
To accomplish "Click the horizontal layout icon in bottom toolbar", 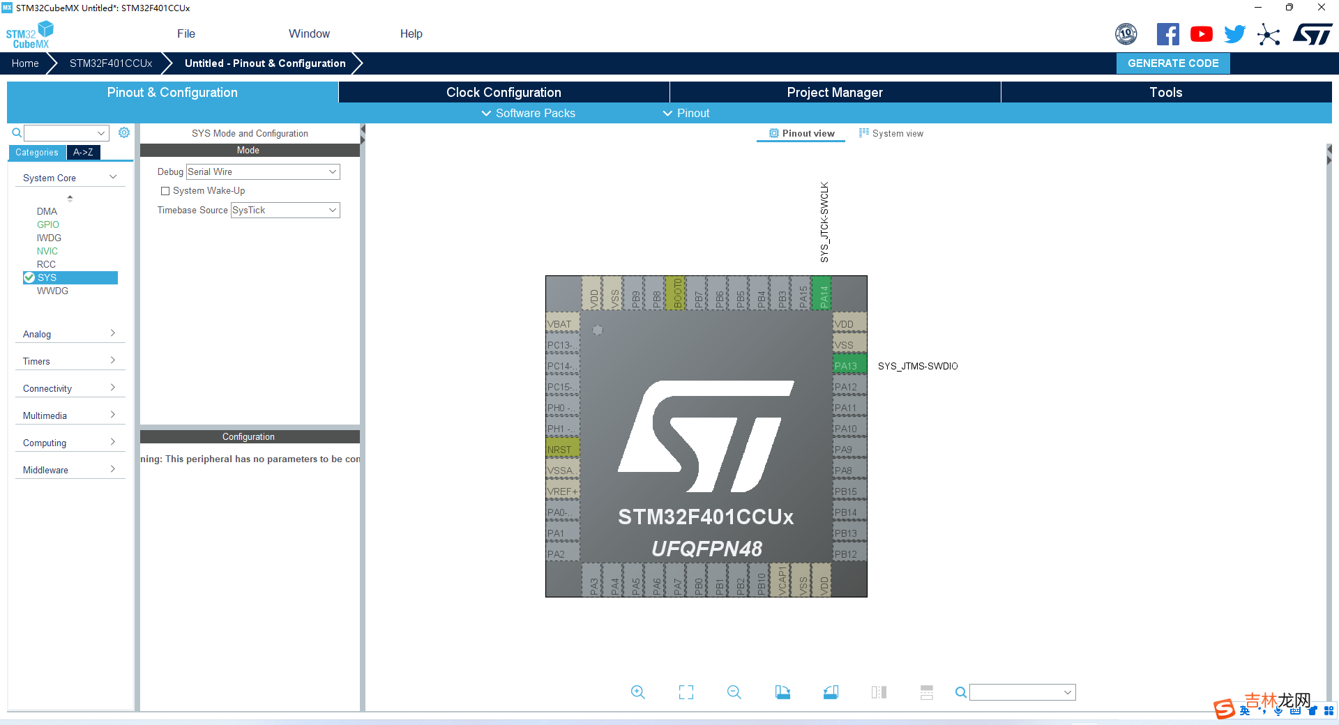I will click(926, 692).
